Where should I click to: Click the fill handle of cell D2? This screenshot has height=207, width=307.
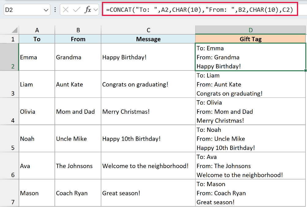point(305,71)
